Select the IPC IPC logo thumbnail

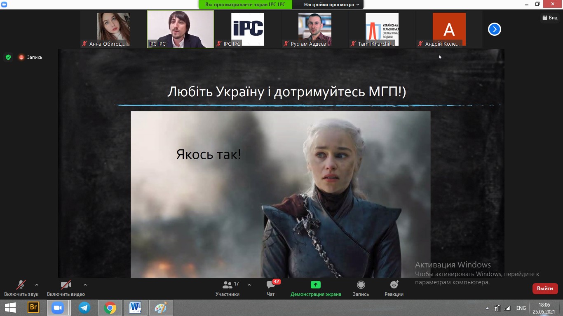(x=248, y=29)
